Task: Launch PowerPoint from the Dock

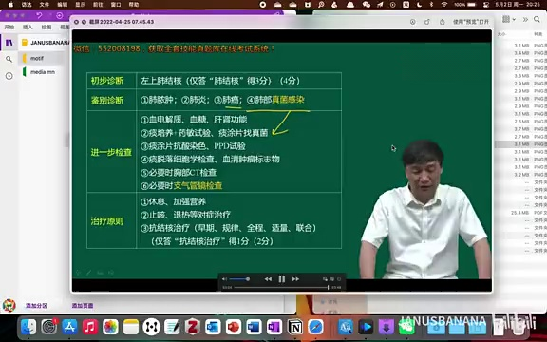Action: pos(234,327)
